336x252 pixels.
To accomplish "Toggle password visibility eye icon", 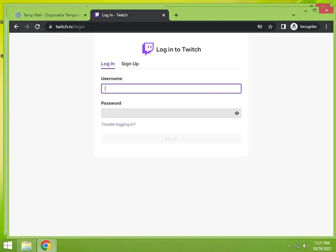I will pyautogui.click(x=237, y=113).
